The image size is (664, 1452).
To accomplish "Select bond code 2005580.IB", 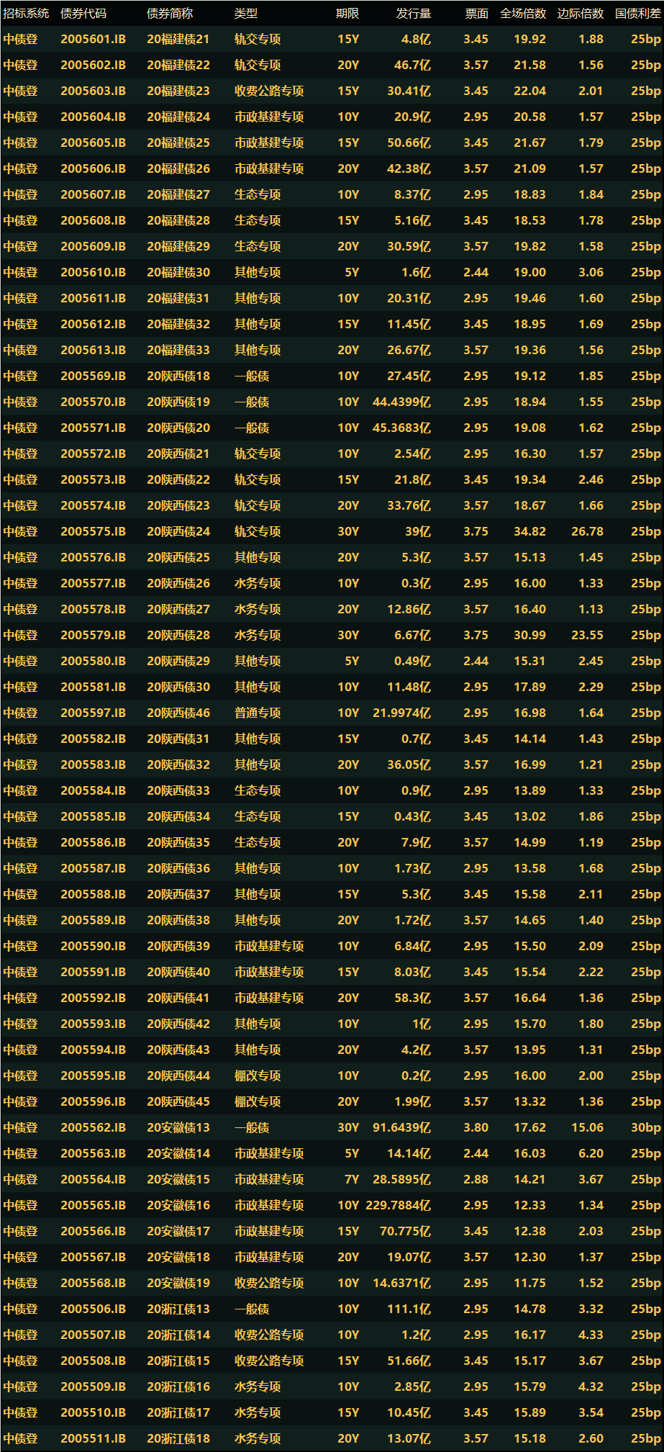I will [x=93, y=662].
